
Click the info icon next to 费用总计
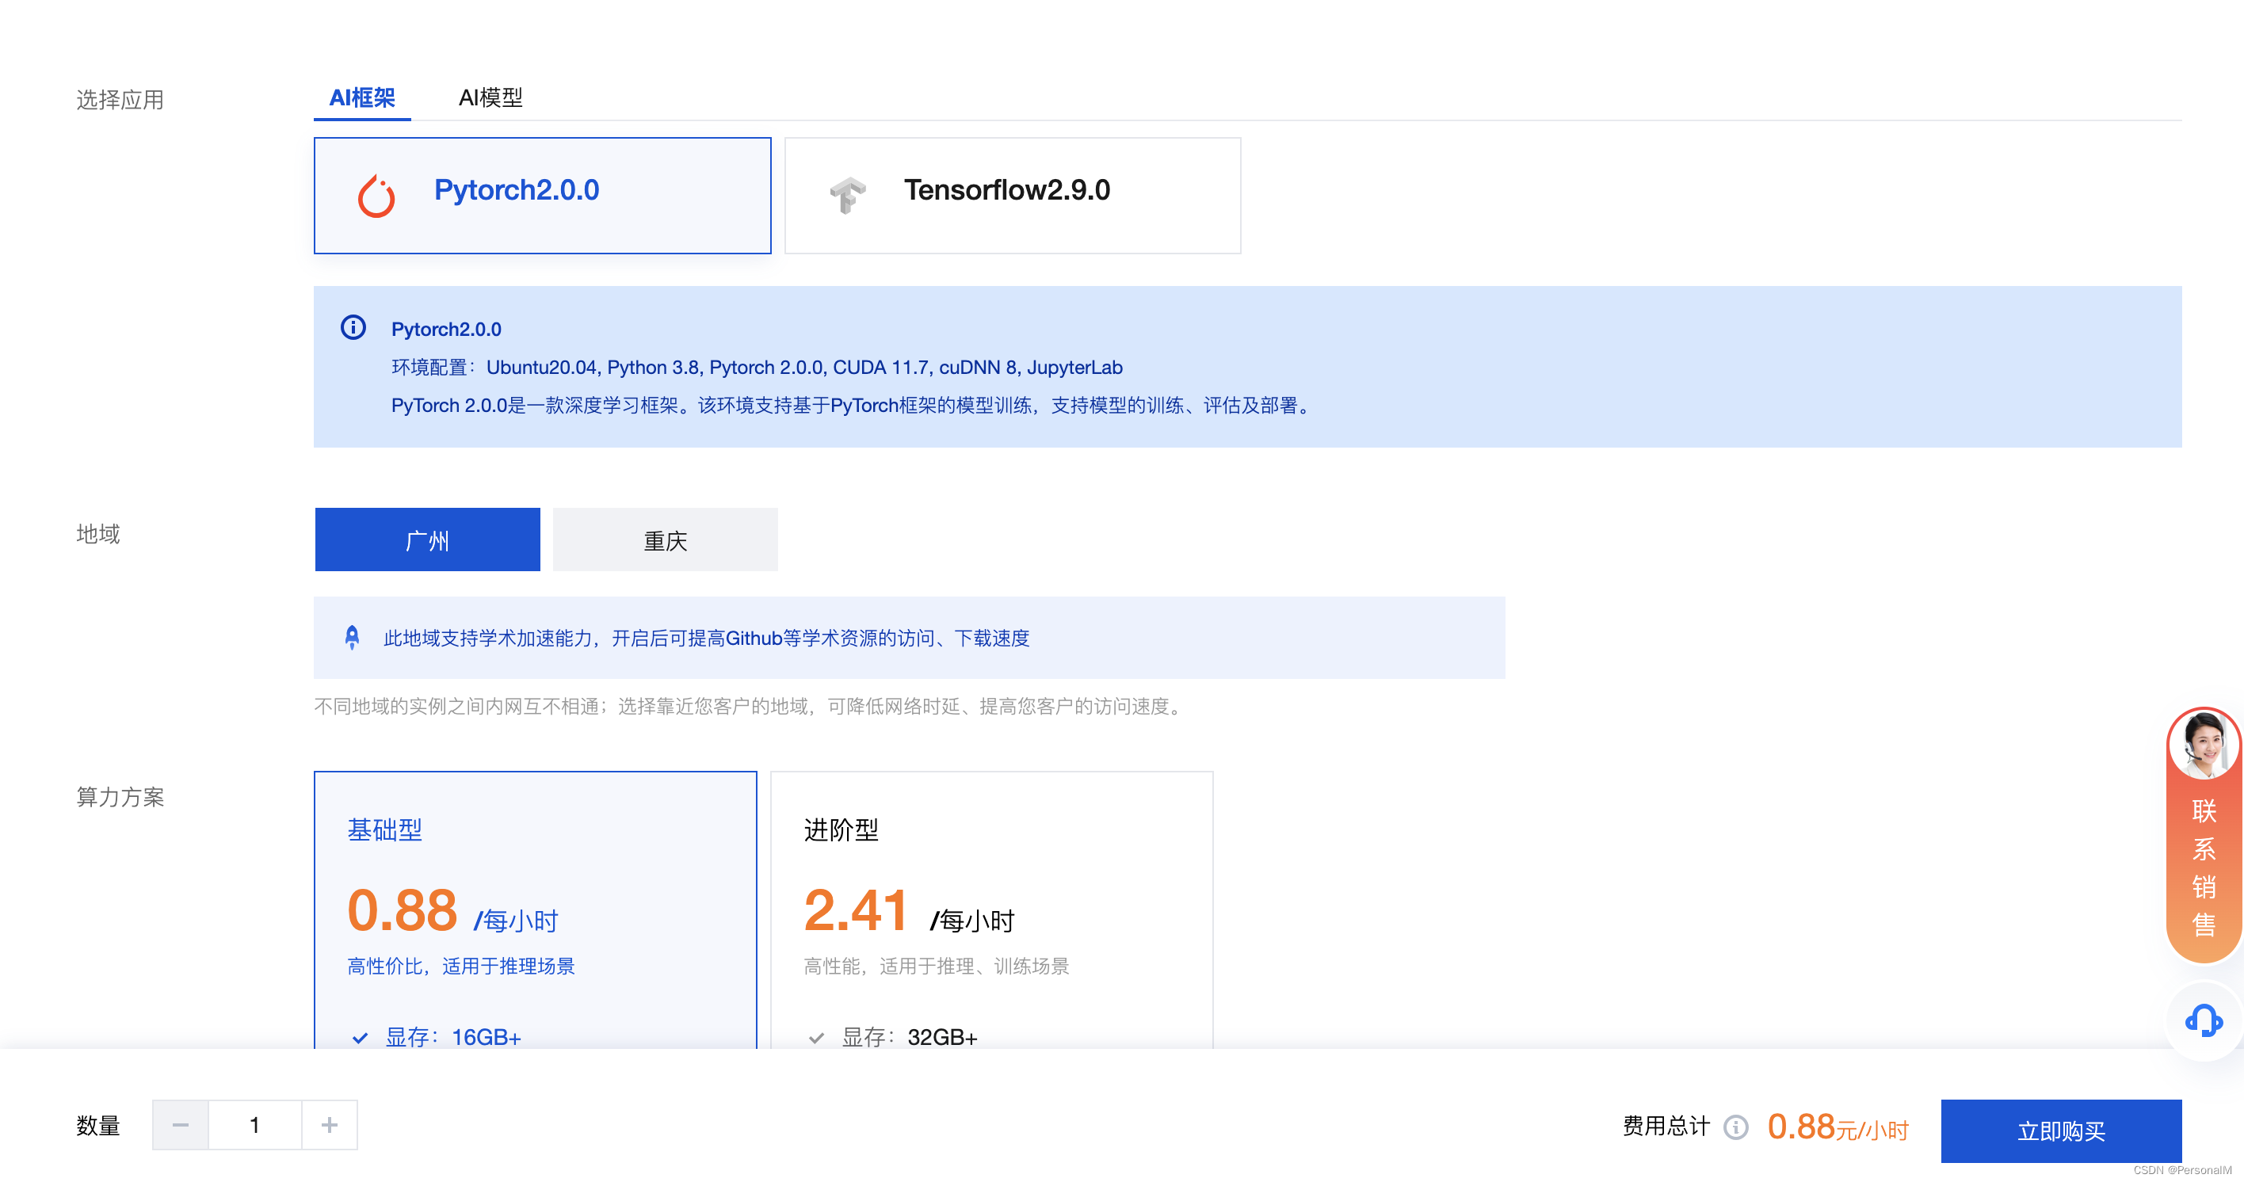(1735, 1127)
